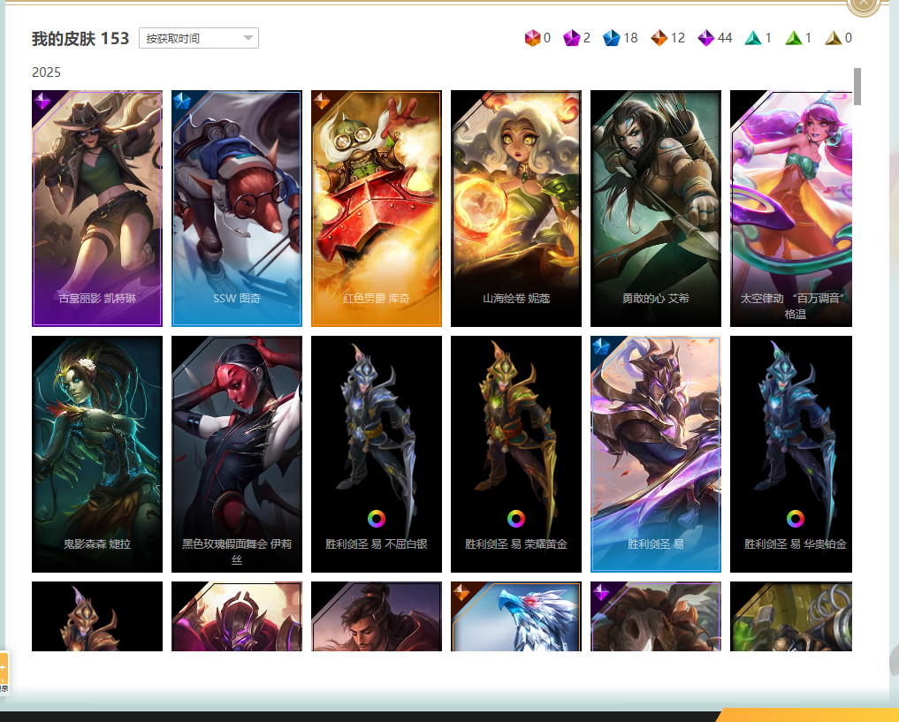
Task: Open the 胜利剑圣 易 华贵铂金 chroma card
Action: [x=790, y=454]
